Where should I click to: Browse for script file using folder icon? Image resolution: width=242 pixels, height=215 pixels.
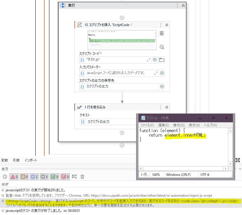coord(161,60)
